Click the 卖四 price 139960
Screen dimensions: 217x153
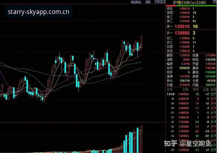(x=185, y=13)
